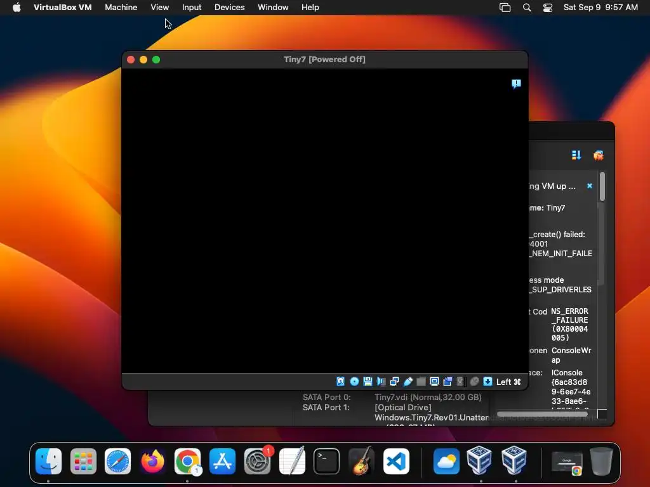650x487 pixels.
Task: Open the Devices menu
Action: click(x=229, y=8)
